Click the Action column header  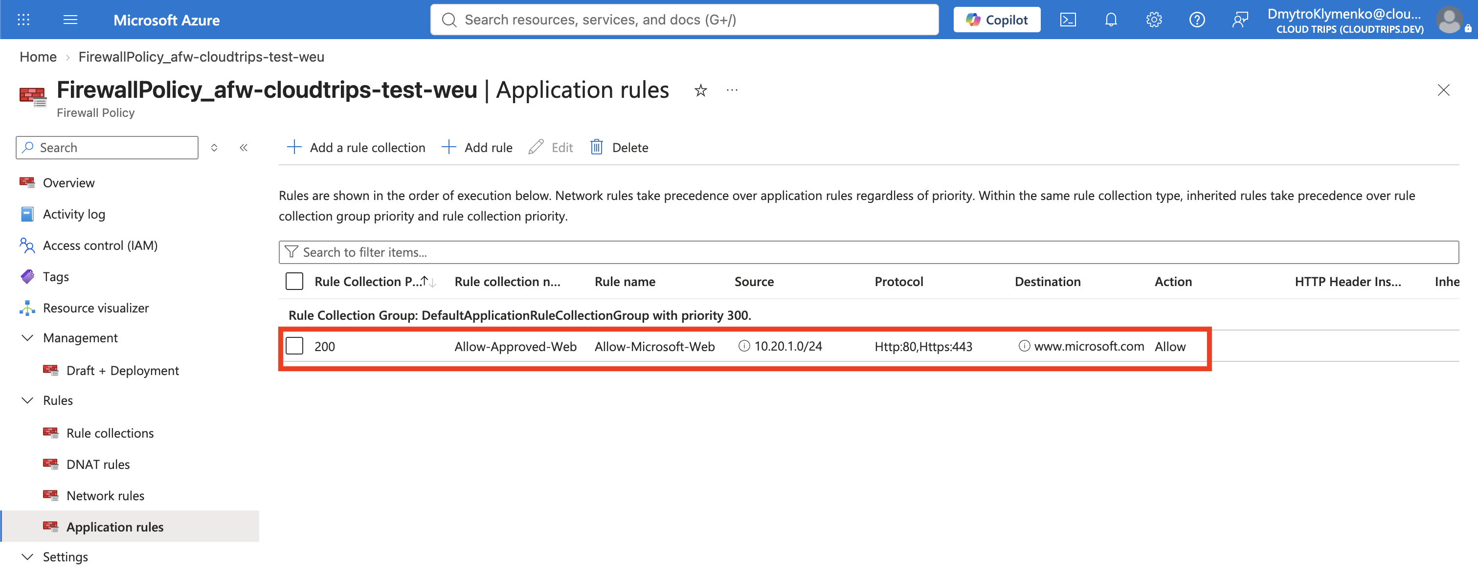click(x=1173, y=282)
